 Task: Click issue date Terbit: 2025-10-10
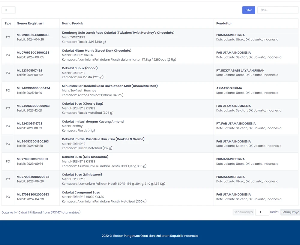(29, 93)
